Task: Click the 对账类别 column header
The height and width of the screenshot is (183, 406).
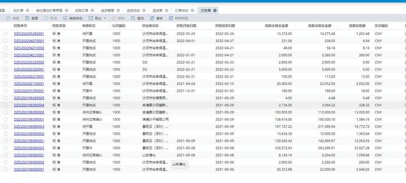Action: tap(59, 26)
